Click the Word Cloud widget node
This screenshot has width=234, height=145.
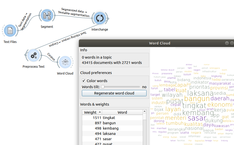coord(65,62)
